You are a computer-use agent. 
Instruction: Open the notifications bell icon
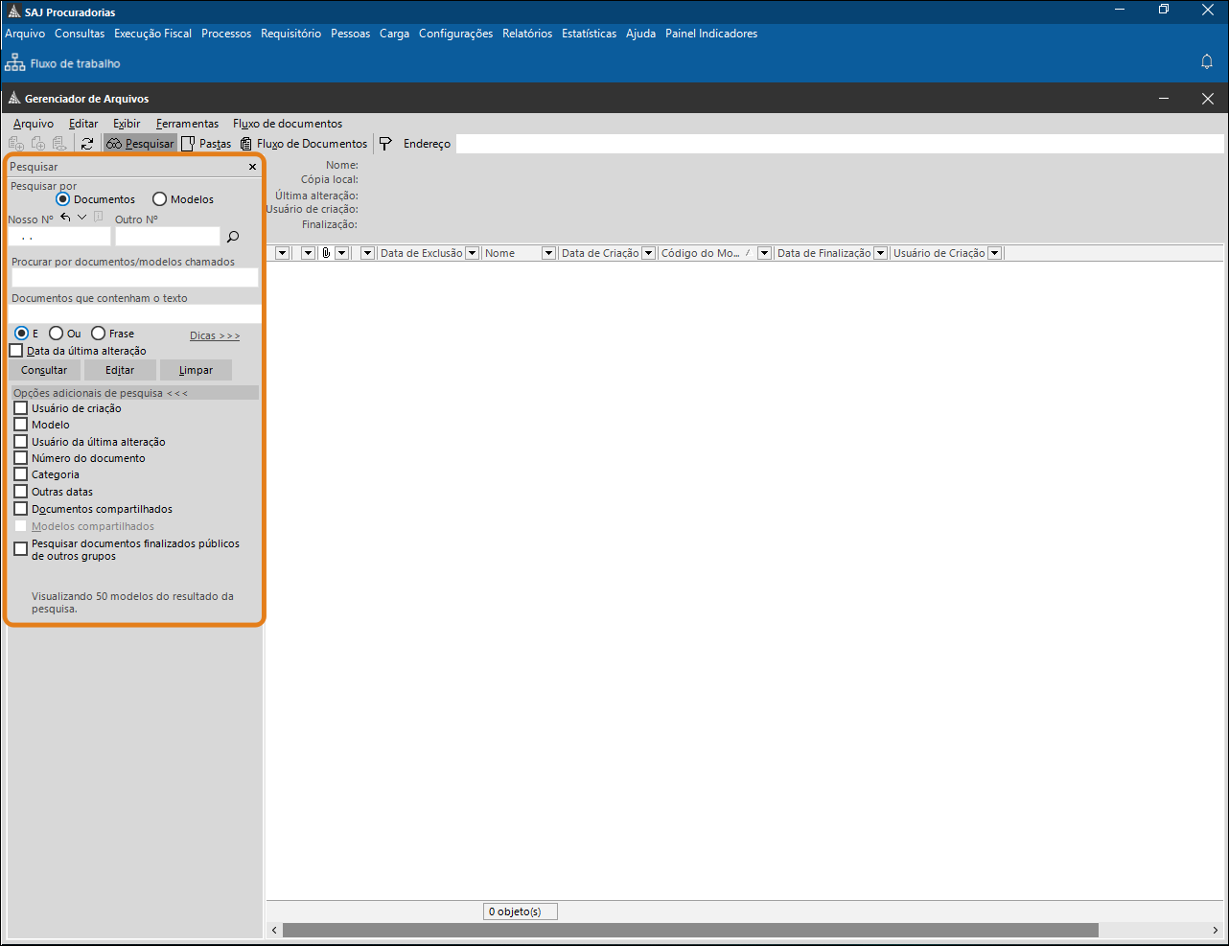[x=1207, y=62]
